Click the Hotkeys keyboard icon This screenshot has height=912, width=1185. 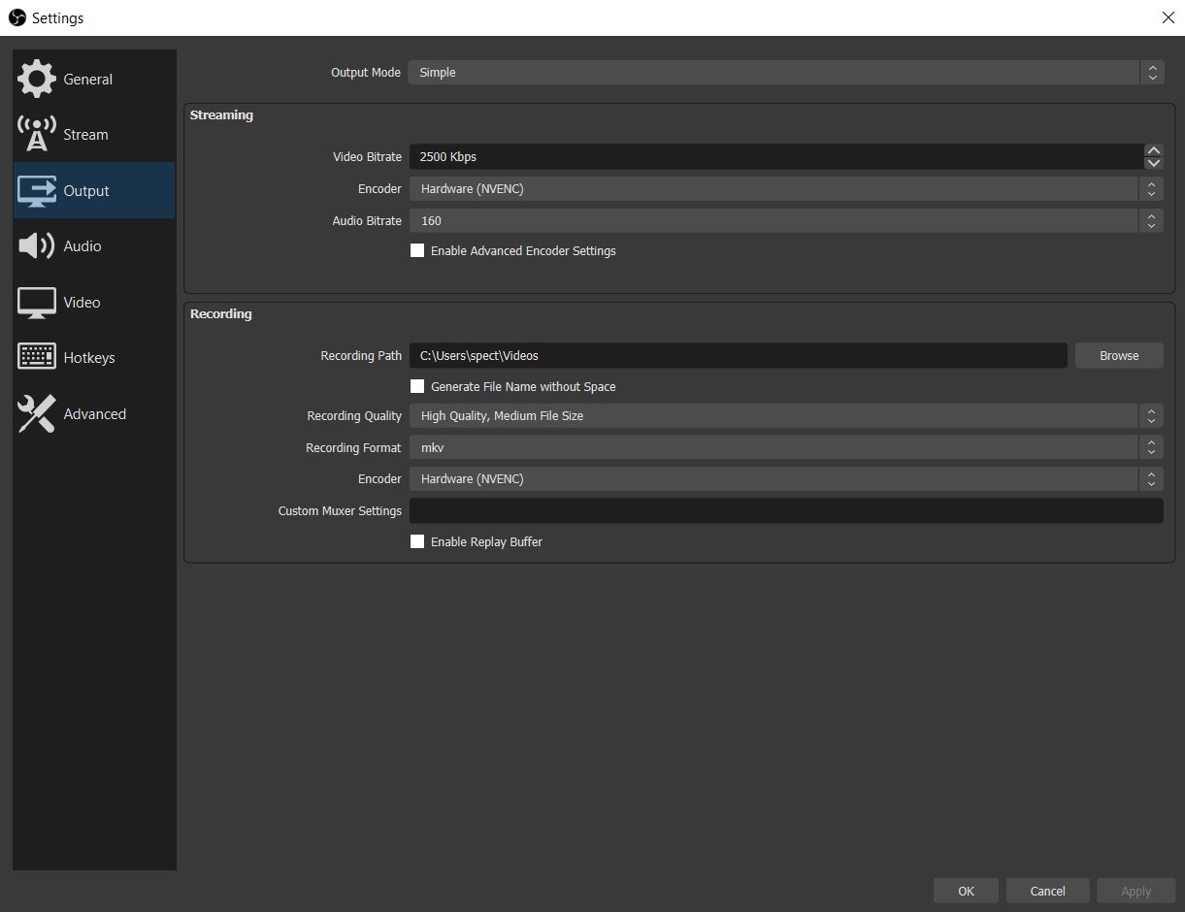[36, 356]
